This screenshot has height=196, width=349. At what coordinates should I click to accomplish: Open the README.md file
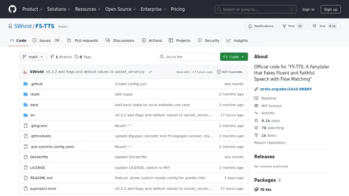click(x=41, y=178)
